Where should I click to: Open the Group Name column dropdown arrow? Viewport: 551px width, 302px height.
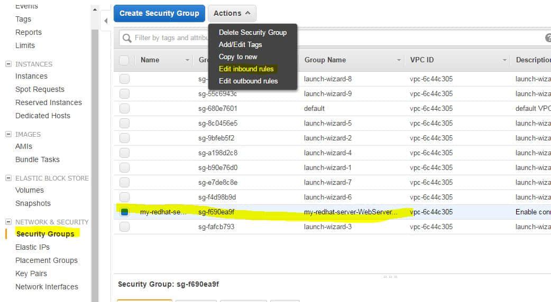coord(399,60)
